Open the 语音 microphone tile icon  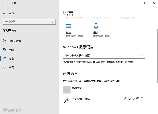click(96, 26)
